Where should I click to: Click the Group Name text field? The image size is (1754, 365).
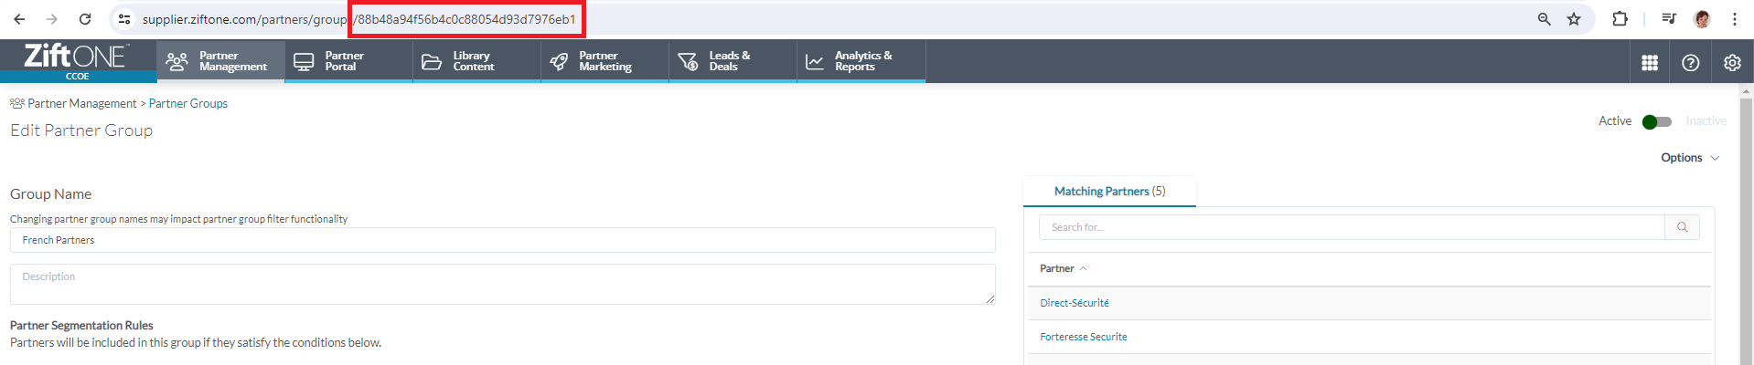[502, 240]
